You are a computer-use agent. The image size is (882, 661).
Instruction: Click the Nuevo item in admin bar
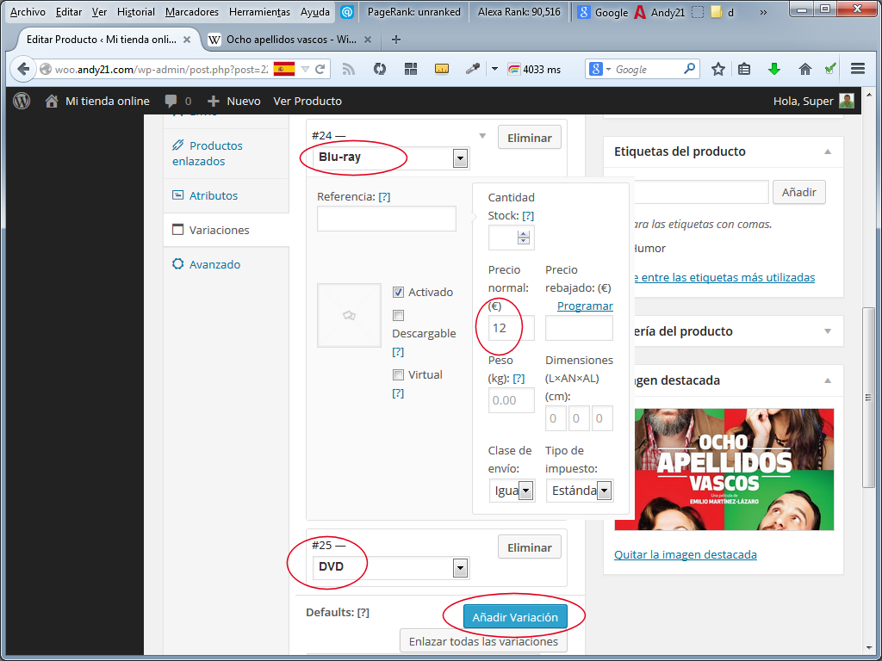(x=234, y=102)
